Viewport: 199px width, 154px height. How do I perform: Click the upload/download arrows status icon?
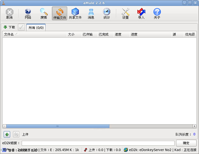[86, 150]
